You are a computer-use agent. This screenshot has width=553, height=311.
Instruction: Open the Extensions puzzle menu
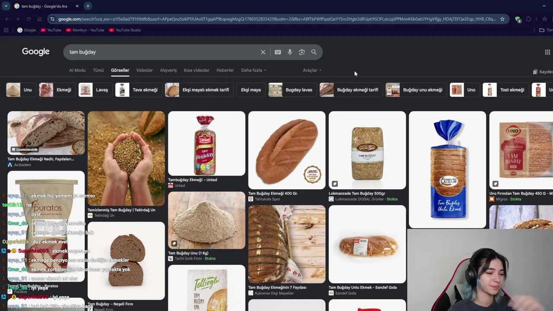pos(528,19)
